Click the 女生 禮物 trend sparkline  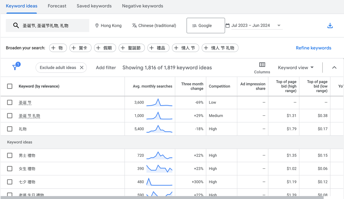point(159,169)
